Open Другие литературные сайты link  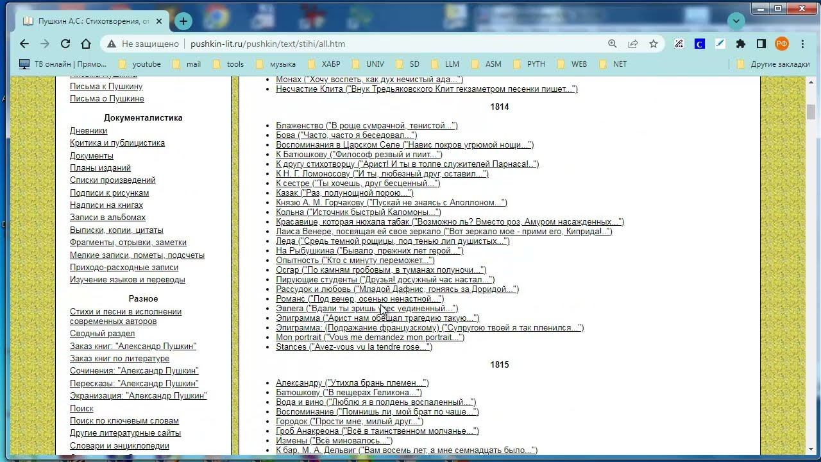point(125,433)
